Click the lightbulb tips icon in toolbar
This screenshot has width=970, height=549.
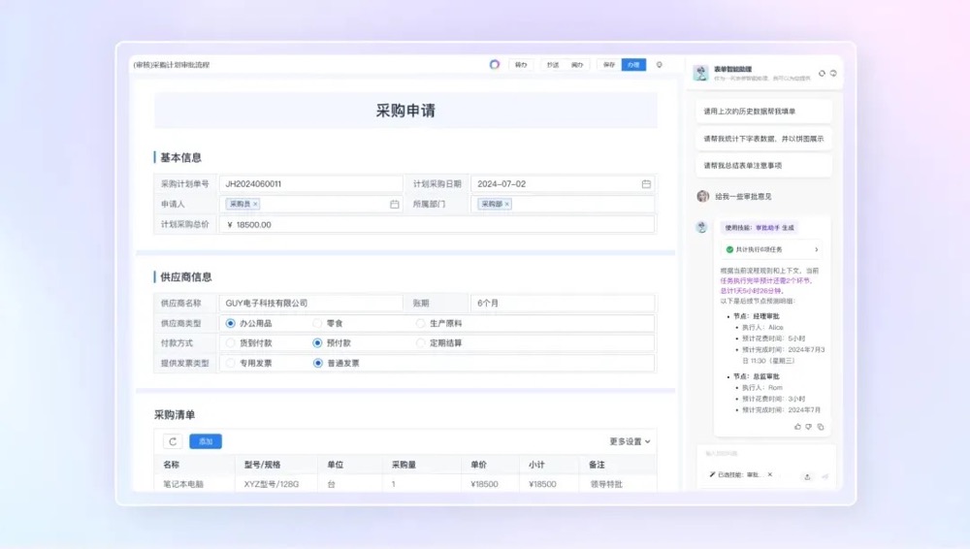point(660,65)
